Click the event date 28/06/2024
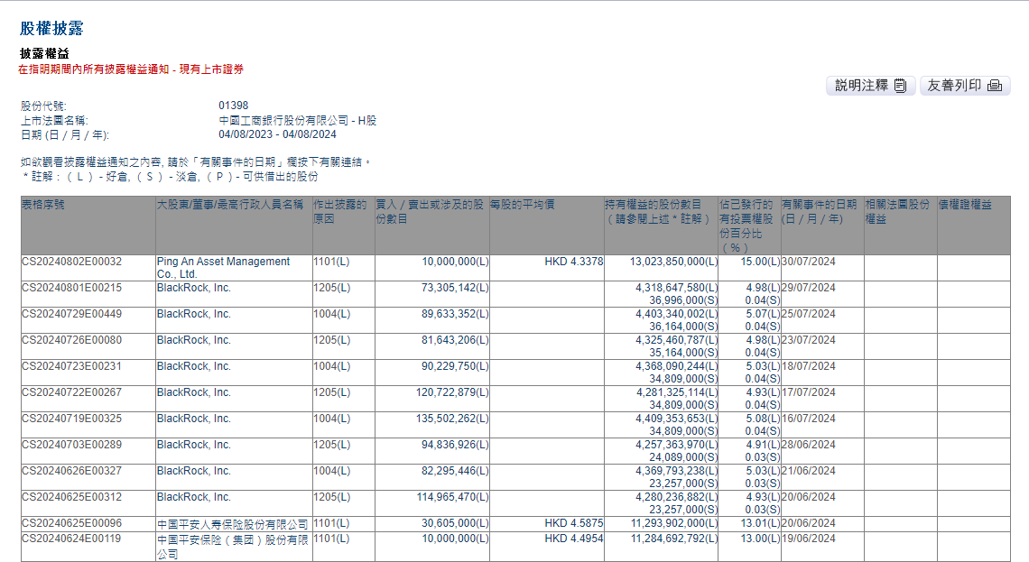Viewport: 1029px width, 562px height. 809,445
